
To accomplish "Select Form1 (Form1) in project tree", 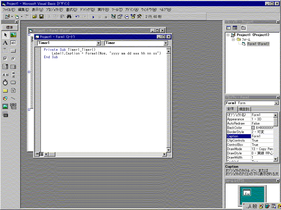I will click(x=258, y=44).
